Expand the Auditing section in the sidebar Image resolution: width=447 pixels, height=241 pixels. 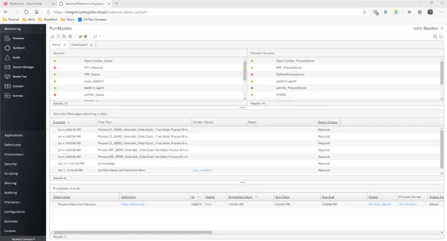coord(11,193)
